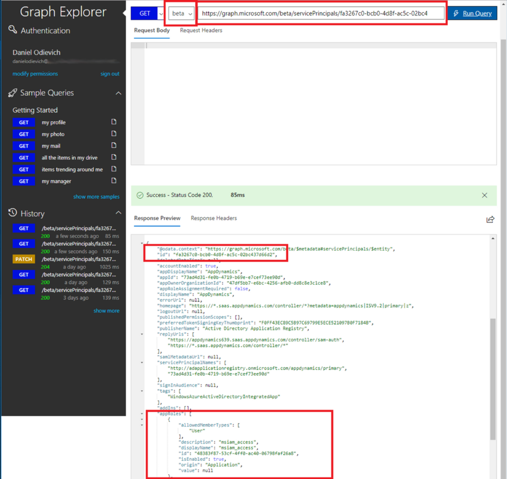This screenshot has height=479, width=507.
Task: Collapse the replyUrls array fold arrow
Action: pyautogui.click(x=142, y=334)
